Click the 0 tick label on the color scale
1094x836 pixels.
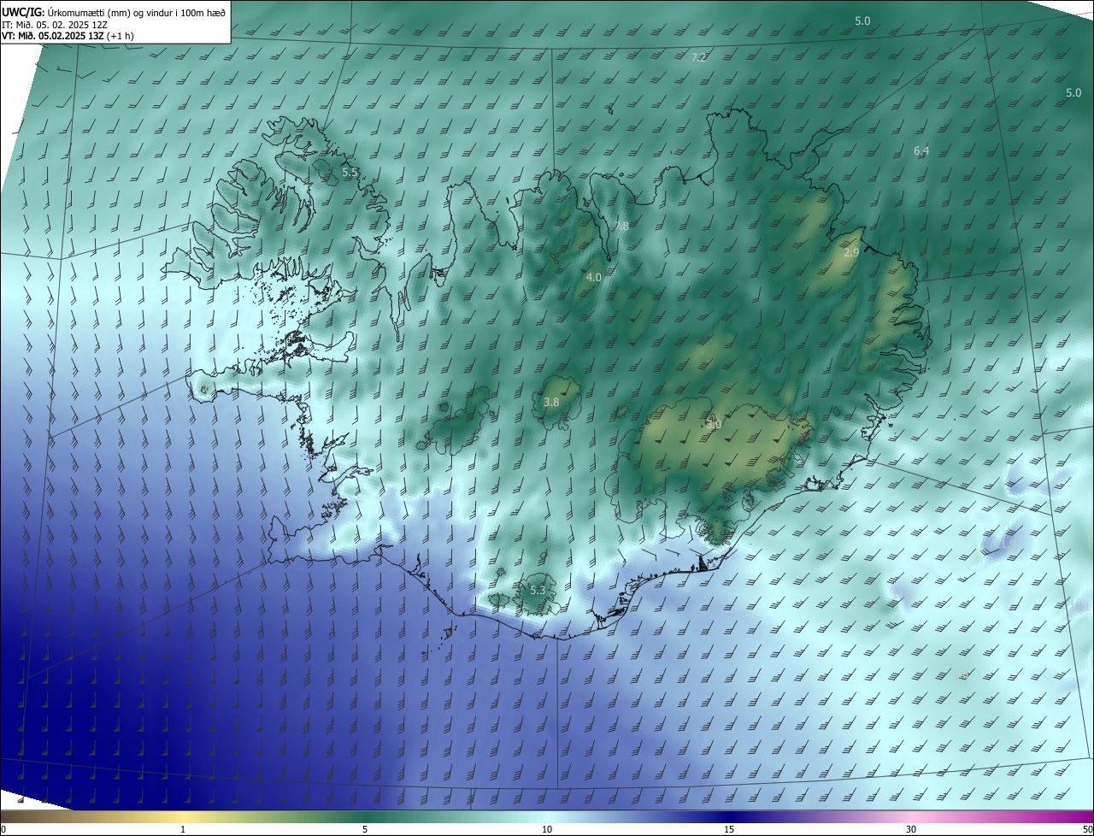coord(3,829)
